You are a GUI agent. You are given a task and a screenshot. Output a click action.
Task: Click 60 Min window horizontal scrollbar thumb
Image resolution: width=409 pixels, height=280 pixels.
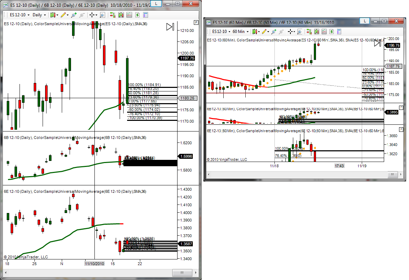coord(392,174)
